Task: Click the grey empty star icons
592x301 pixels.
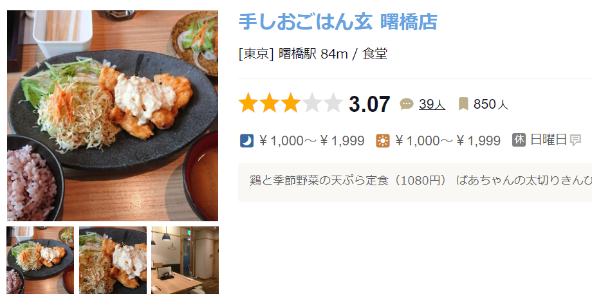Action: click(x=322, y=104)
